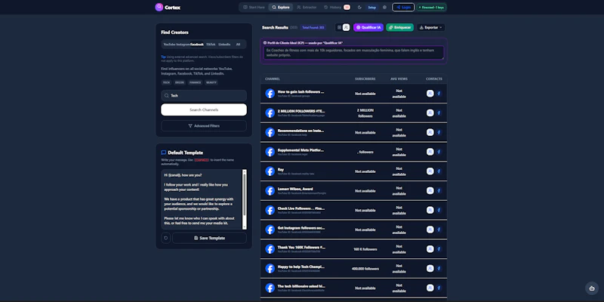Select the All platforms tab
604x302 pixels.
pos(238,45)
